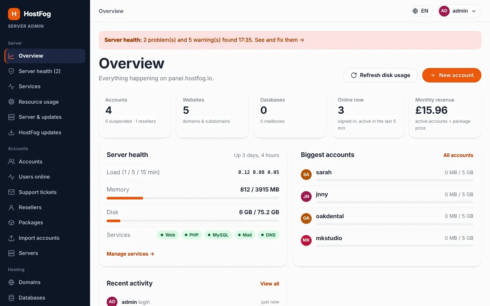
Task: Create a New account
Action: click(452, 75)
